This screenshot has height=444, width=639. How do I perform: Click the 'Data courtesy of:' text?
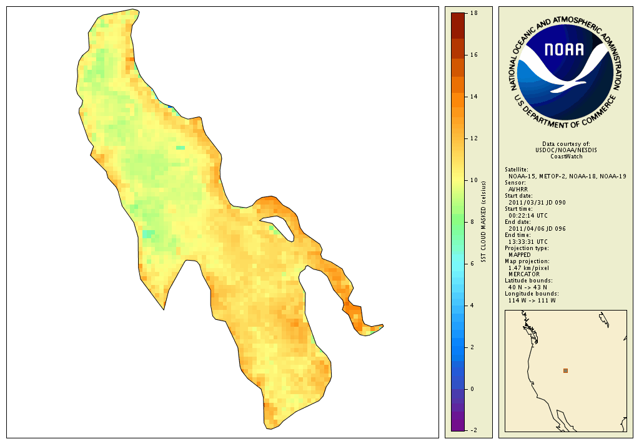point(566,144)
